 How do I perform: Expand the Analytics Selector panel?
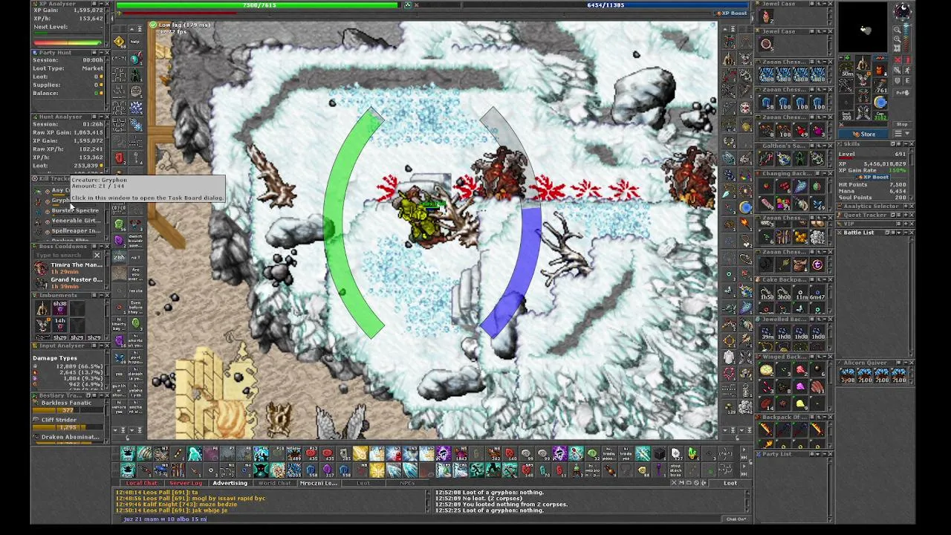click(906, 206)
